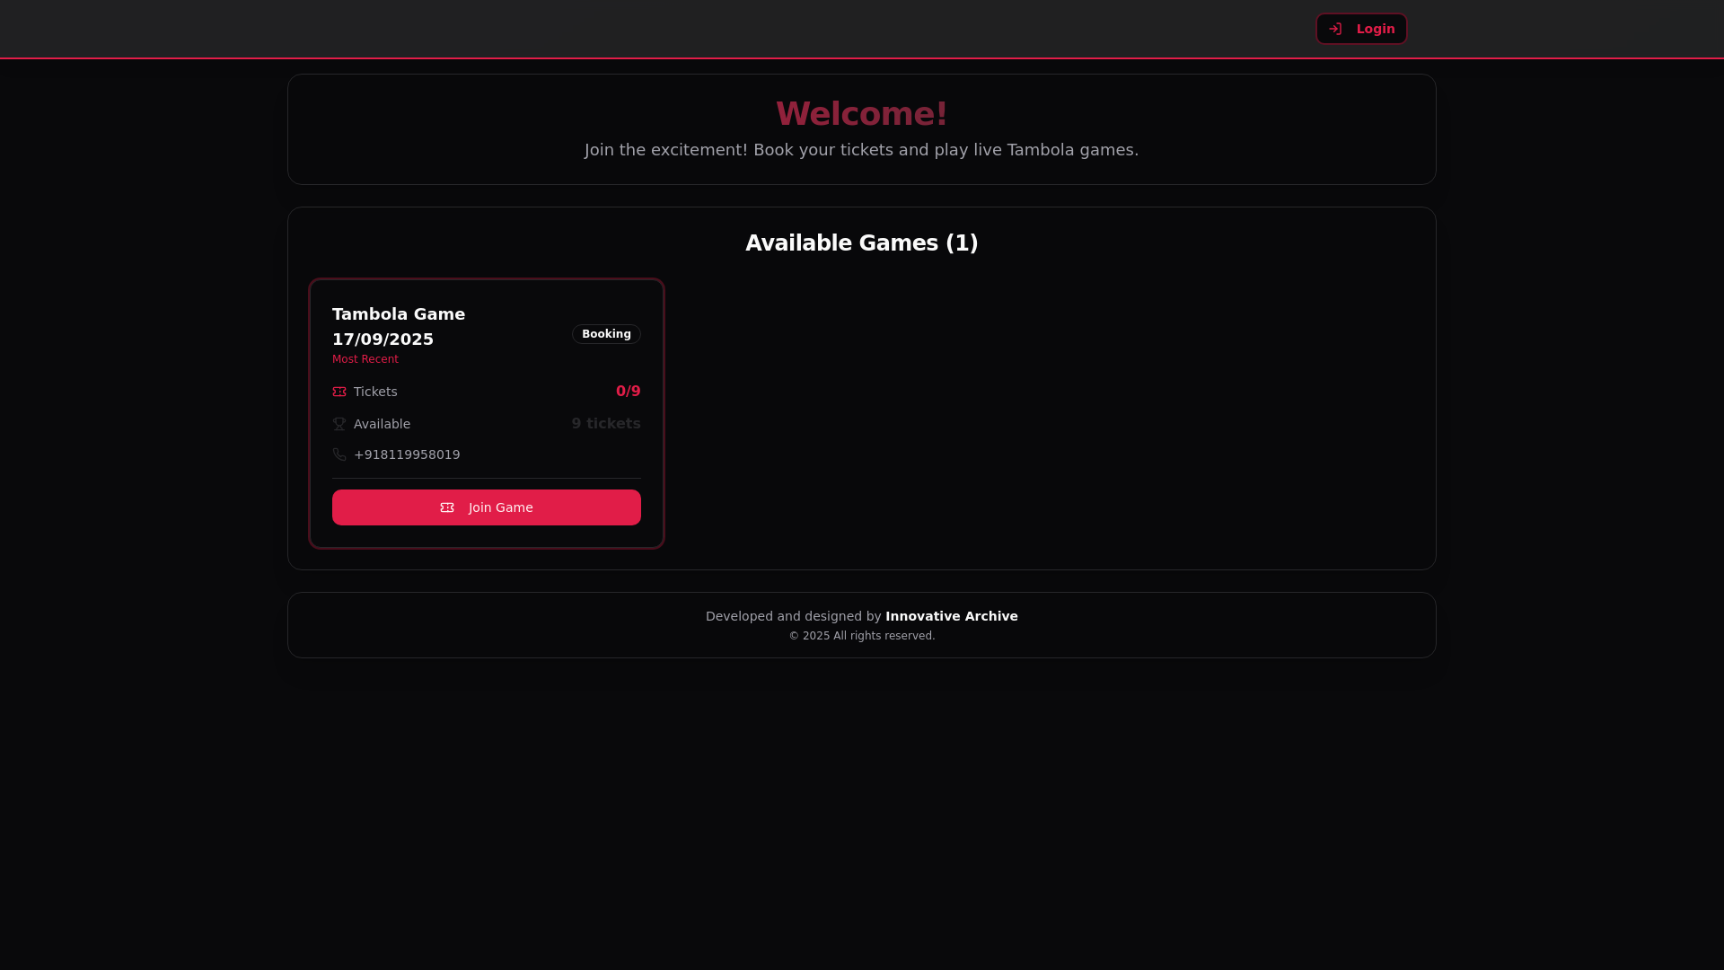The height and width of the screenshot is (970, 1724).
Task: Click the Login button
Action: point(1361,29)
